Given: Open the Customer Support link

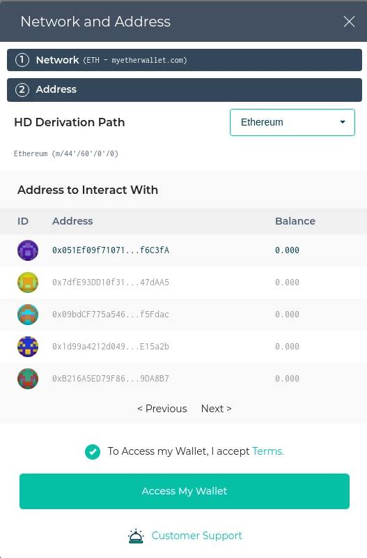Looking at the screenshot, I should (197, 536).
